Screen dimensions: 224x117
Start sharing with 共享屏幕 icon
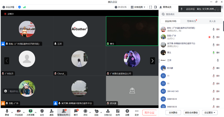[31, 111]
